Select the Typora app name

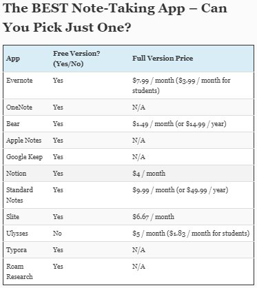(17, 250)
